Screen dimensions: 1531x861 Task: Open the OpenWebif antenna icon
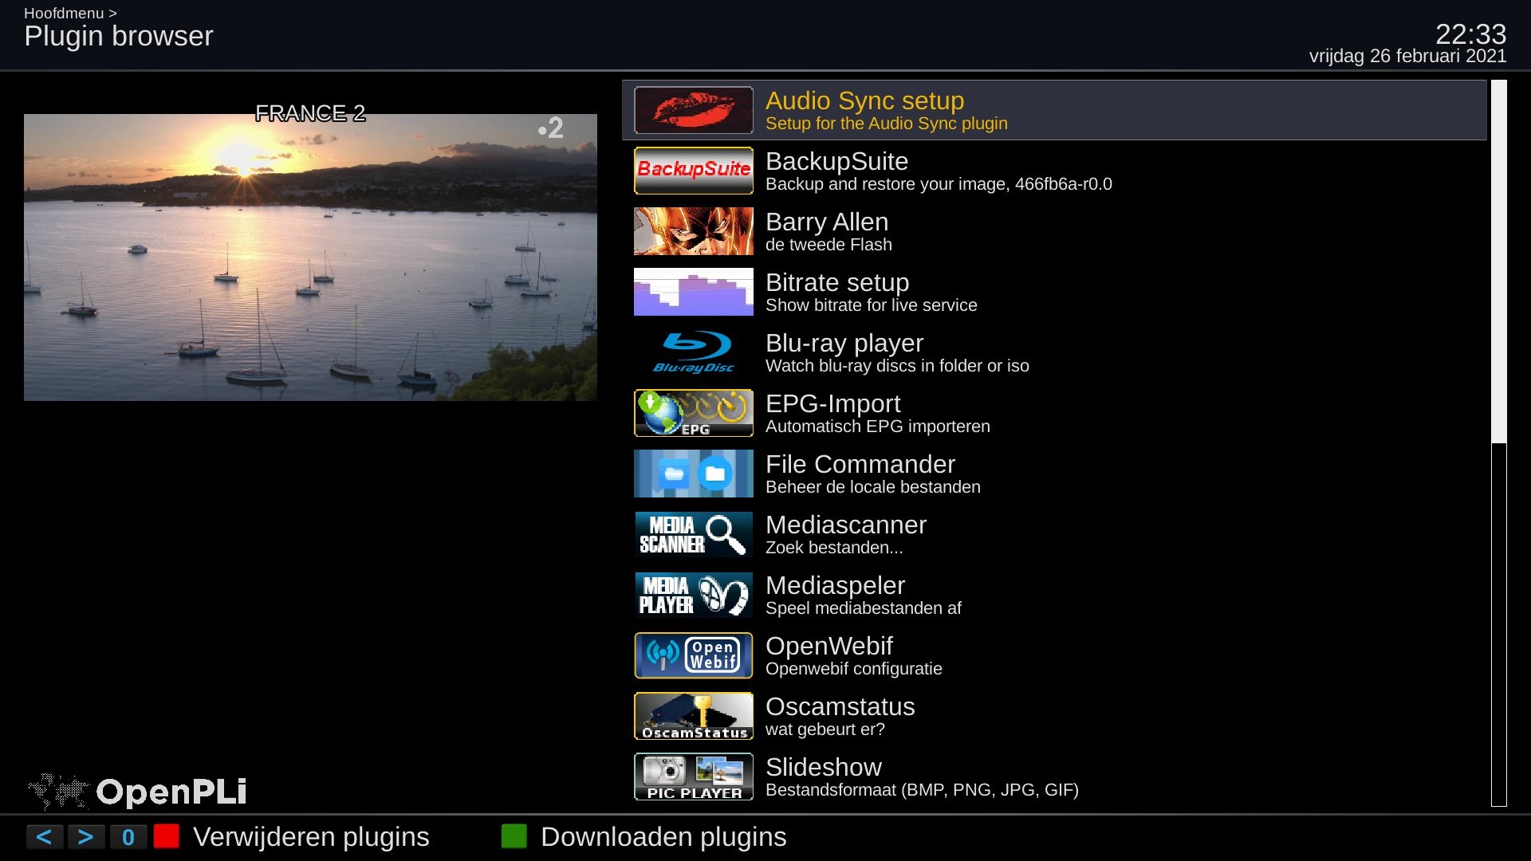coord(693,655)
